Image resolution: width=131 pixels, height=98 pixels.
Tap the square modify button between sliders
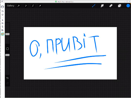pos(7,49)
